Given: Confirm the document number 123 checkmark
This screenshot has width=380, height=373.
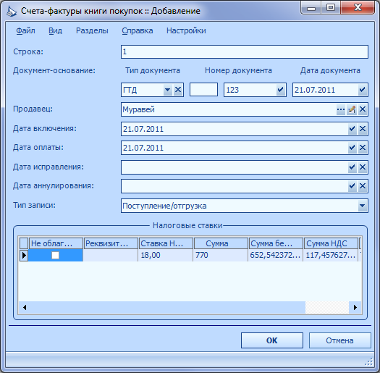Looking at the screenshot, I should click(x=280, y=90).
